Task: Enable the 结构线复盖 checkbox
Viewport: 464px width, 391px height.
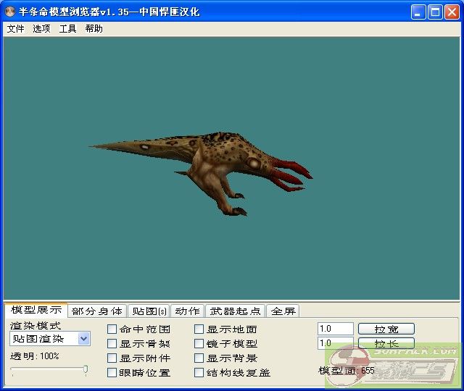Action: point(199,373)
